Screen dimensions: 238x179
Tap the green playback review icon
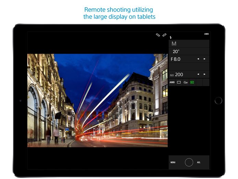[x=192, y=82]
